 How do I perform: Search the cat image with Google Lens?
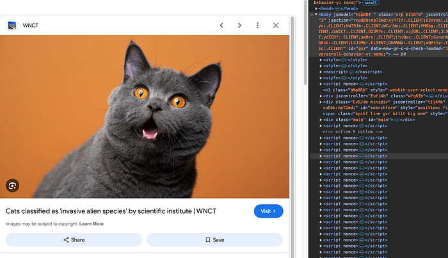(x=12, y=186)
